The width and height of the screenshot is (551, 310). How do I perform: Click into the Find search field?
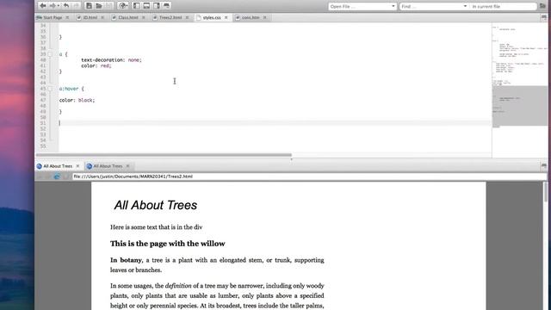pyautogui.click(x=430, y=6)
